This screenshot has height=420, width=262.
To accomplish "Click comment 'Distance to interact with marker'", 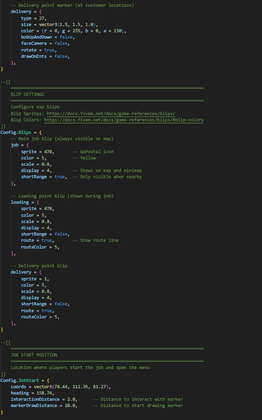I will [x=138, y=399].
